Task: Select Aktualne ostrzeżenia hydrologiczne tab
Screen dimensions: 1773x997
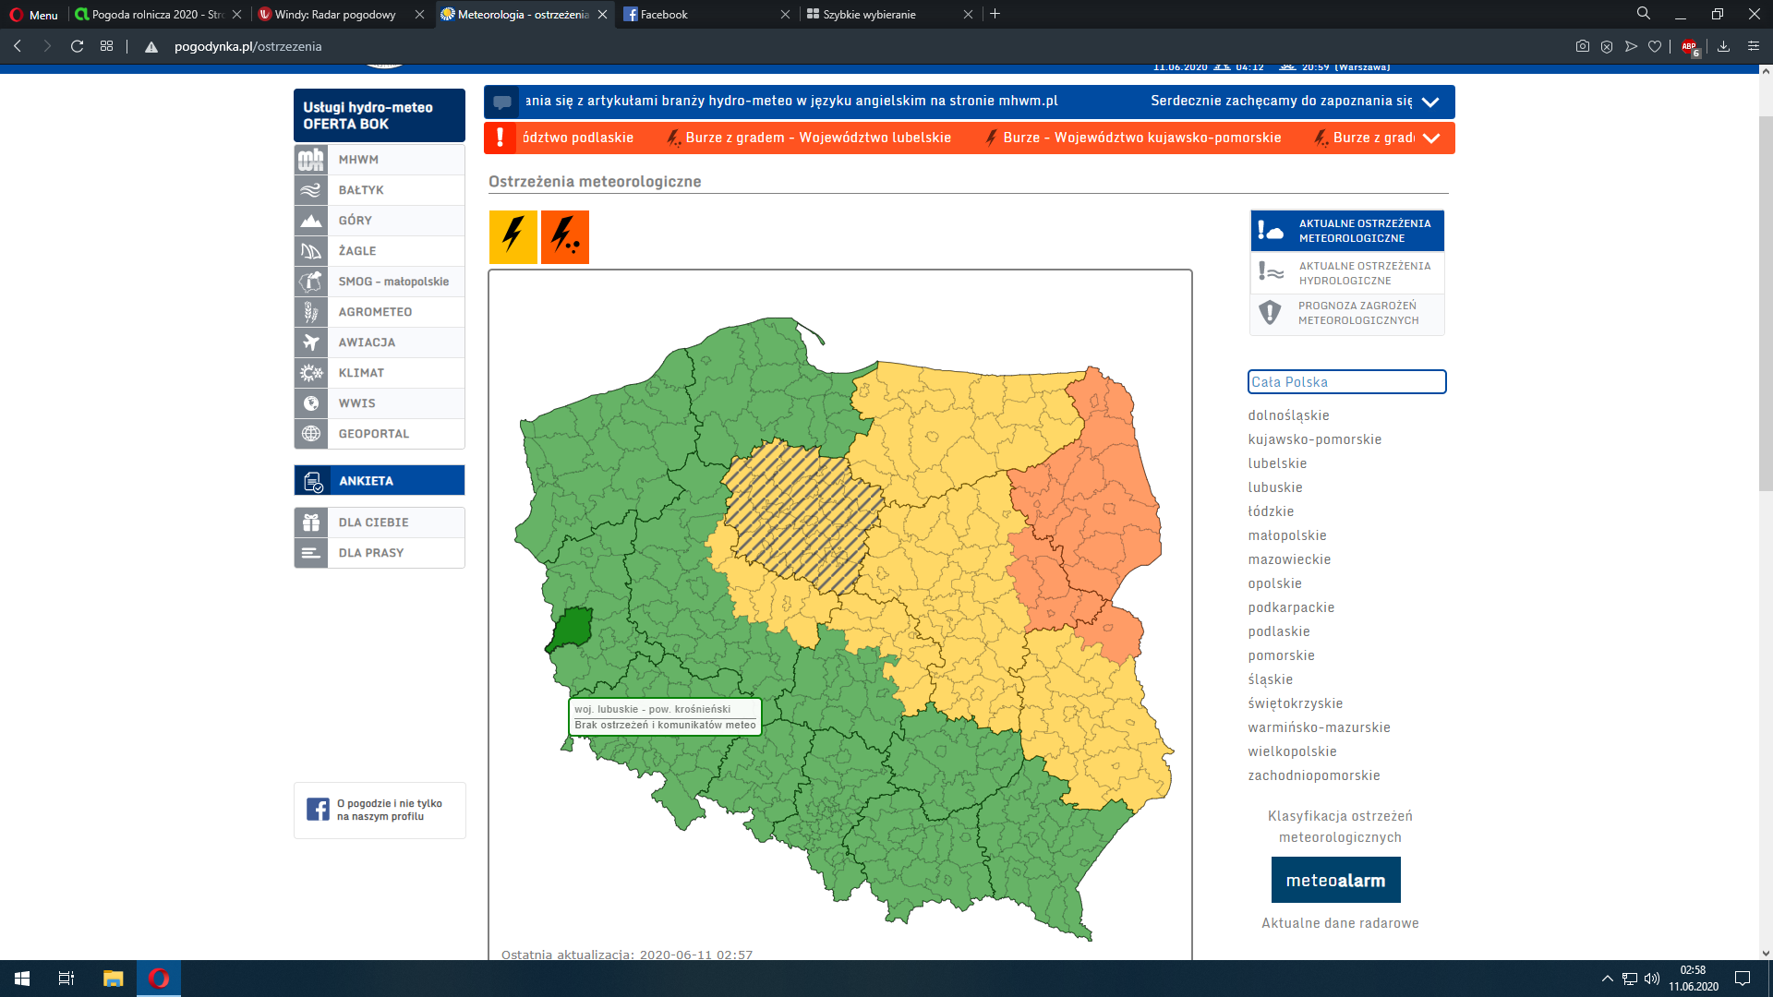Action: click(x=1347, y=273)
